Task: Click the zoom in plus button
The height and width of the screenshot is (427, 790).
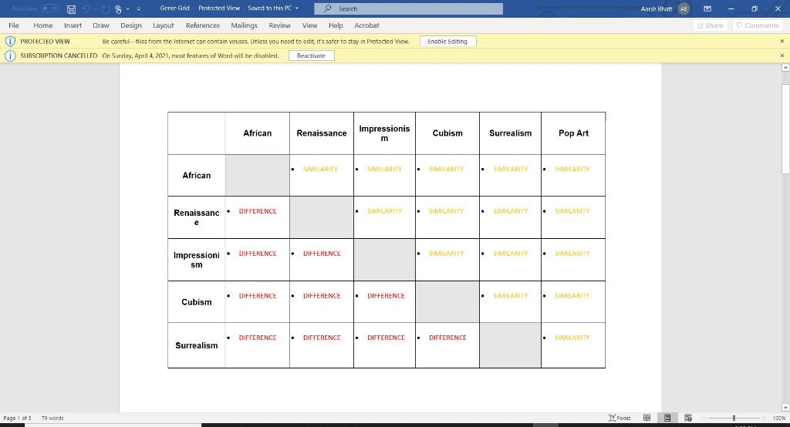Action: [764, 418]
